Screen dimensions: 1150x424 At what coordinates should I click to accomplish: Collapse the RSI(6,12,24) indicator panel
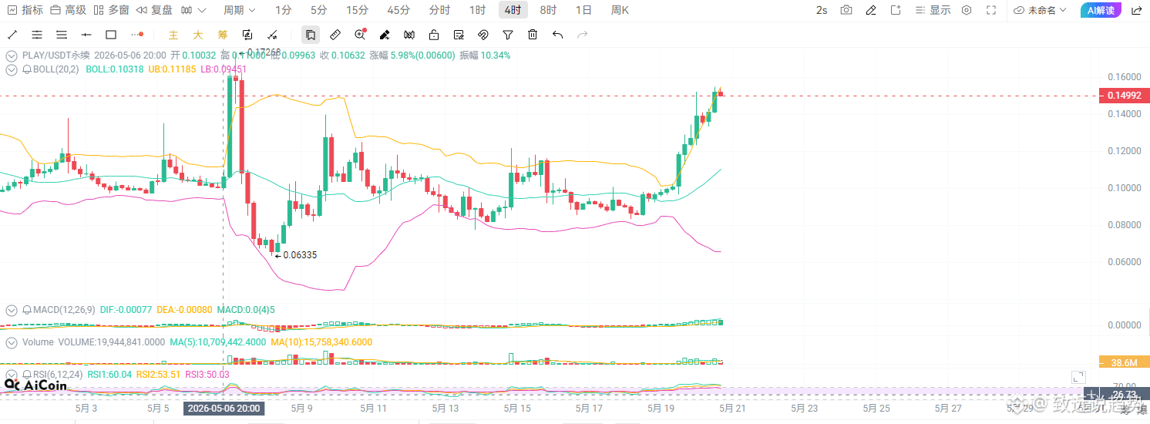(x=12, y=375)
